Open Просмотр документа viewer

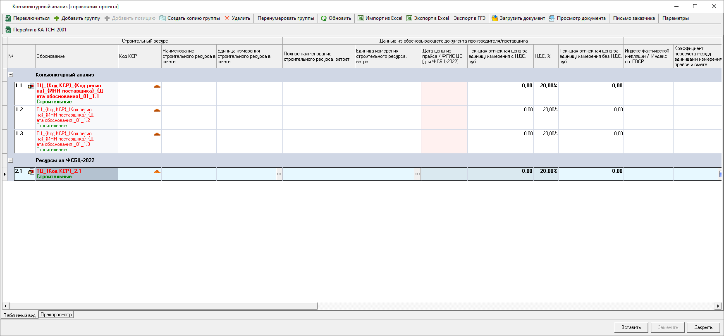(x=577, y=18)
